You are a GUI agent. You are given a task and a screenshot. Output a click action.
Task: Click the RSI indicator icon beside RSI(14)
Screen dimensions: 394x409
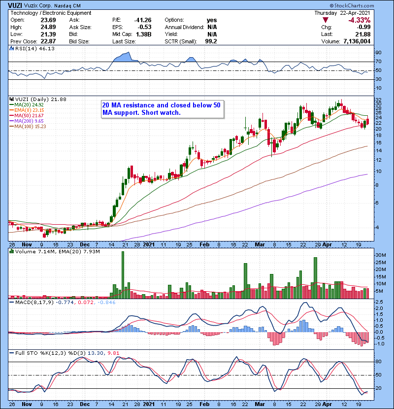[12, 48]
